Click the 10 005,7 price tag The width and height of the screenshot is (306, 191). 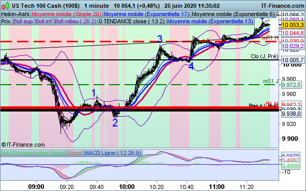point(293,60)
